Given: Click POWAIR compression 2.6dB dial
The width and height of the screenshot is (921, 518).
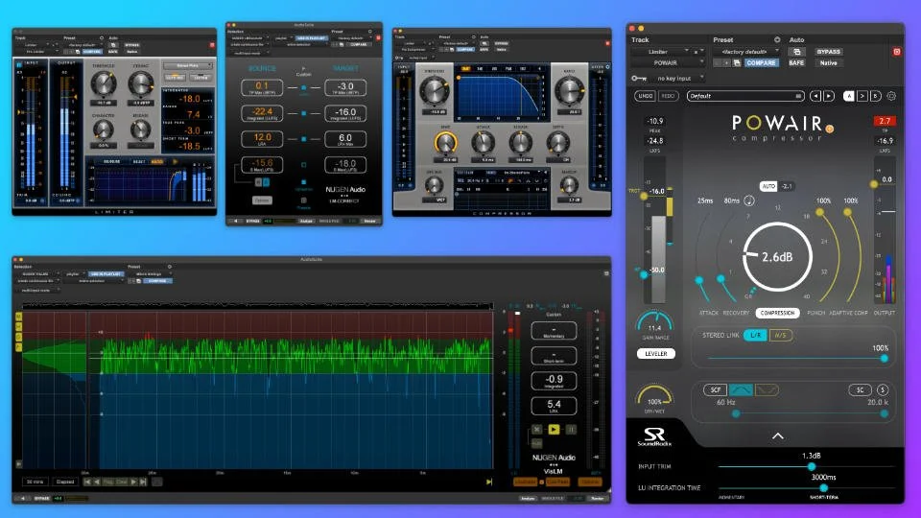Looking at the screenshot, I should (777, 257).
